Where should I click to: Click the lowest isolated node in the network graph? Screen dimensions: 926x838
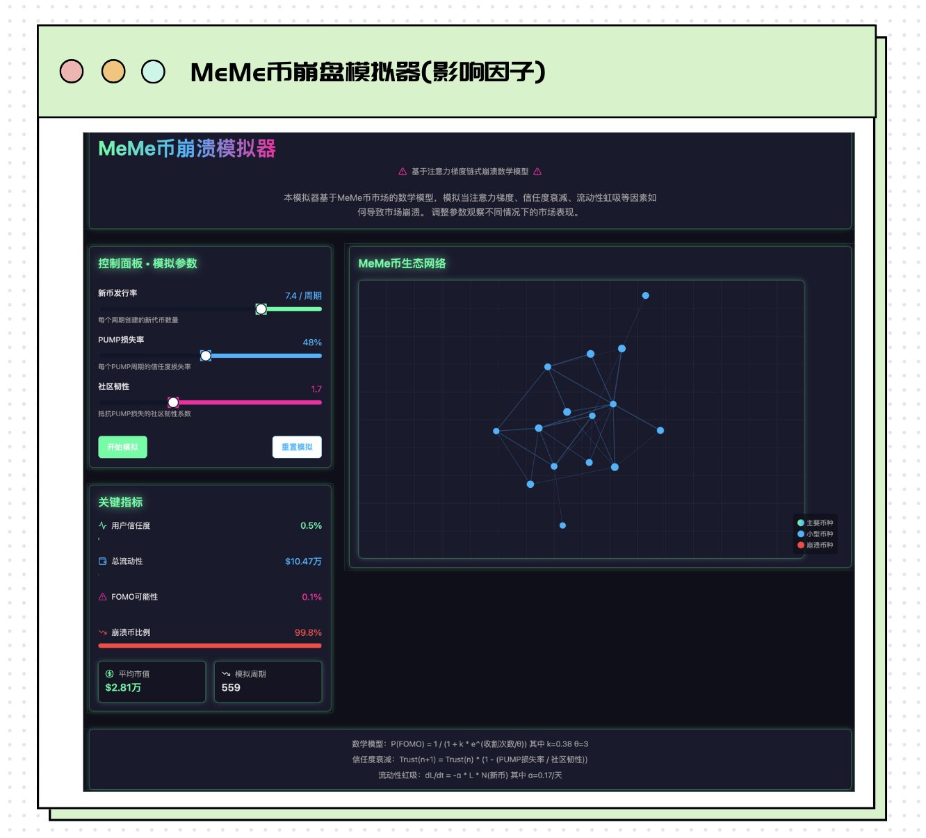[562, 525]
